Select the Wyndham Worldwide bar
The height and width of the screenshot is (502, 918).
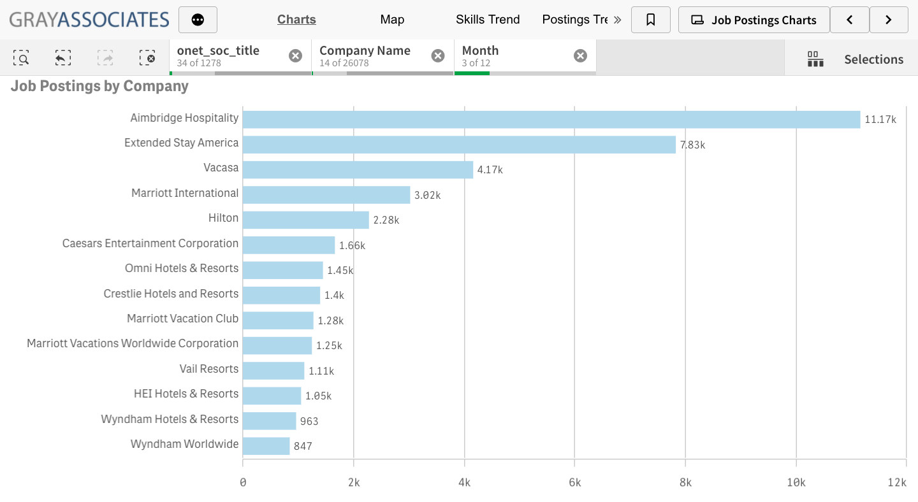click(266, 446)
